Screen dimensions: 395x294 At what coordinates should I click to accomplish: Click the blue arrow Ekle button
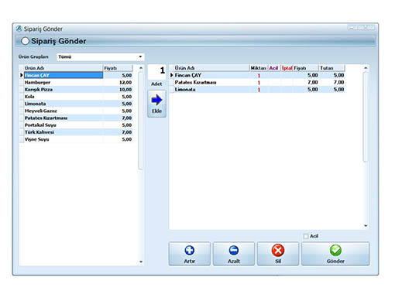point(156,104)
